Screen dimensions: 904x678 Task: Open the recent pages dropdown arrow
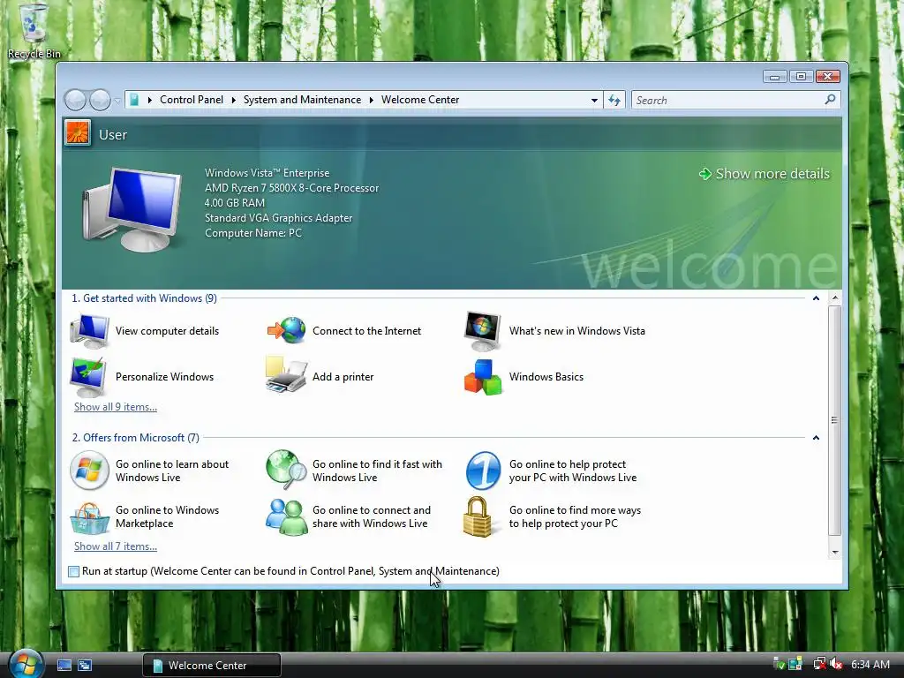coord(117,101)
